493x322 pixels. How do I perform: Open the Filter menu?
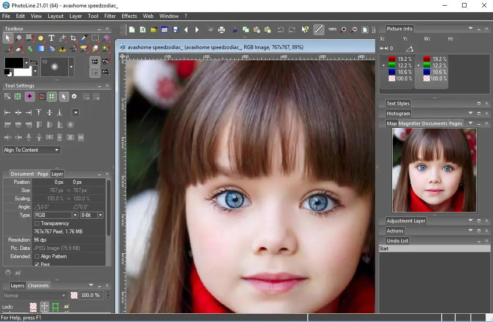(x=110, y=16)
